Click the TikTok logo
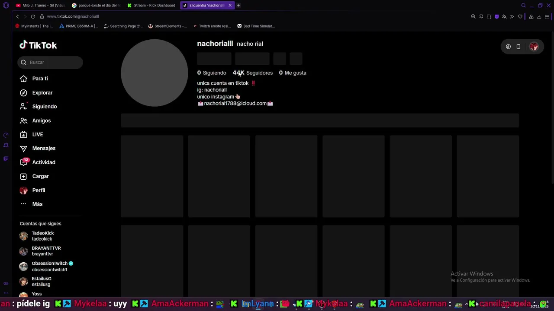 38,45
